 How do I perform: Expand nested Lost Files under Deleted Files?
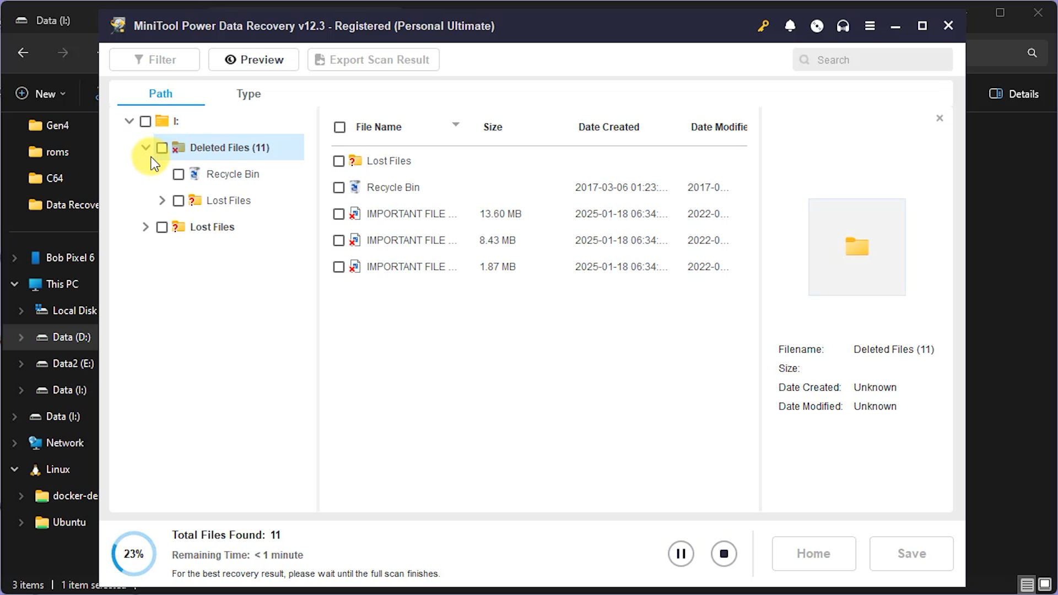[x=162, y=201]
